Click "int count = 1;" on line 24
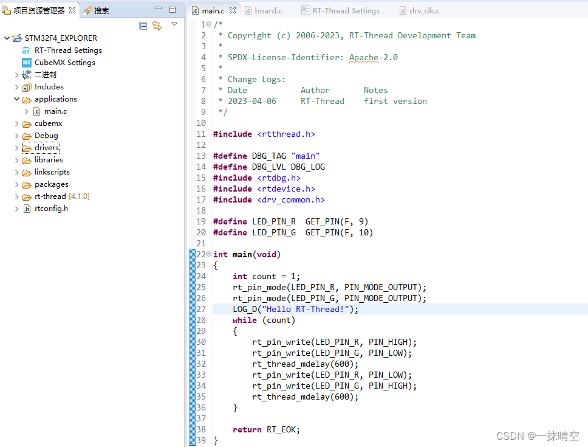Screen dimensions: 588x447 pyautogui.click(x=266, y=277)
